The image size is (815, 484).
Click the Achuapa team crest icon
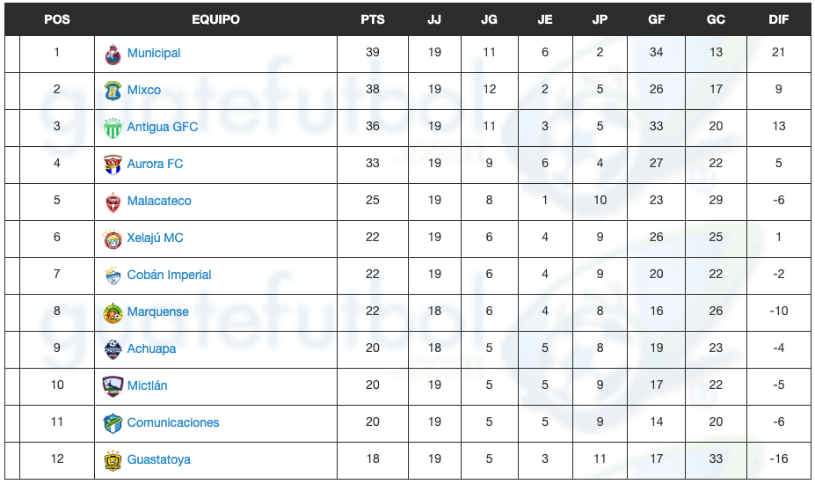coord(113,349)
